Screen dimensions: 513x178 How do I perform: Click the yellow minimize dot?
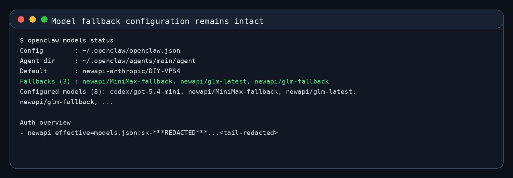click(32, 19)
